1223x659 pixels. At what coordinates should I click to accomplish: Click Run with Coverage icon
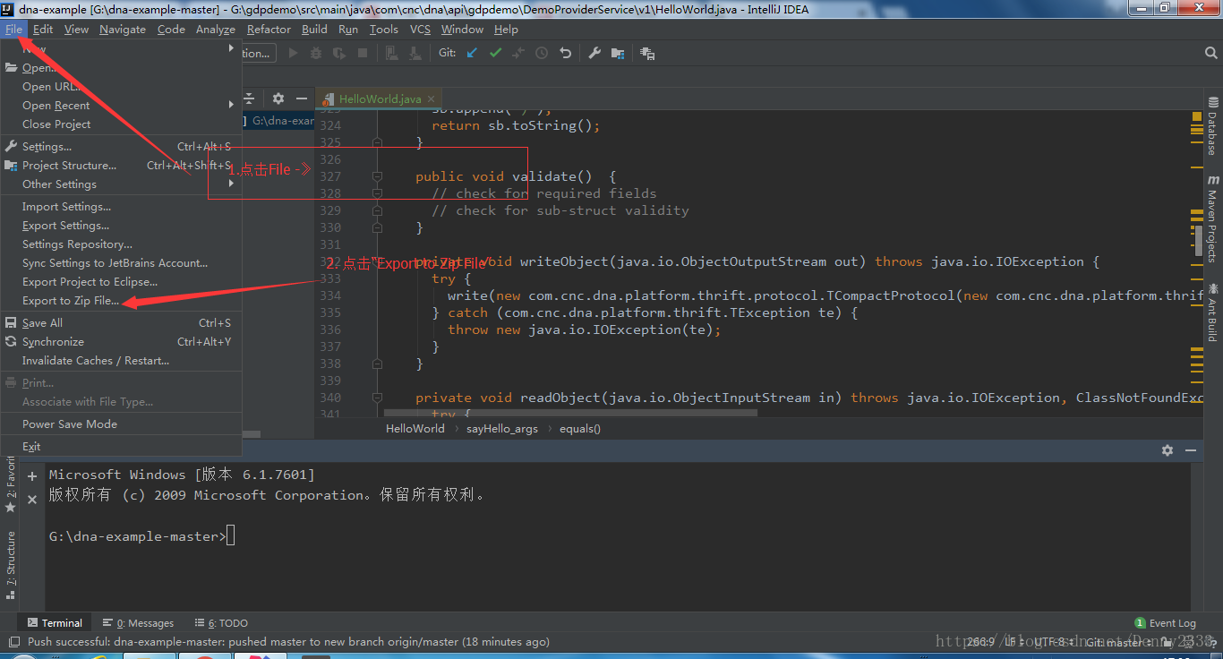[x=338, y=54]
